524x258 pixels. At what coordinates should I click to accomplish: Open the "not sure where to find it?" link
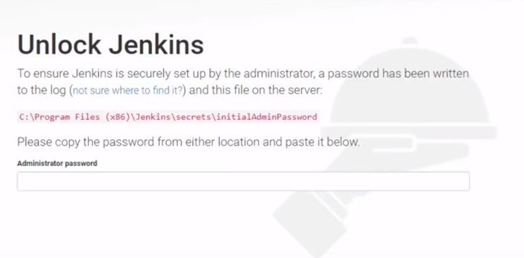(x=127, y=90)
